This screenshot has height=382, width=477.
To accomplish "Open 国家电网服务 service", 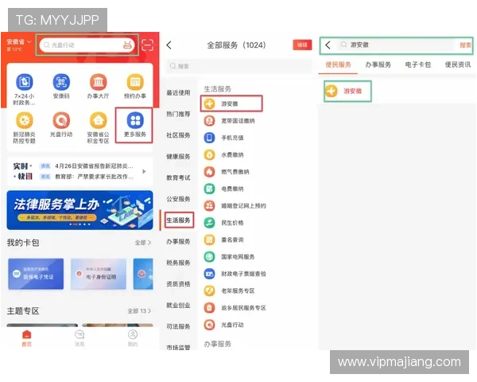I will (x=230, y=257).
